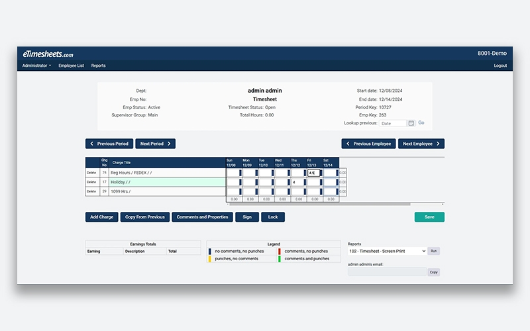This screenshot has height=331, width=530.
Task: Click the comment marker for 1099 Hrs Thursday 12/12
Action: (305, 191)
